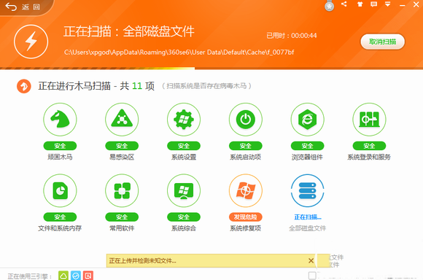Select the 易感染区 triangle icon
423x280 pixels.
click(x=122, y=120)
